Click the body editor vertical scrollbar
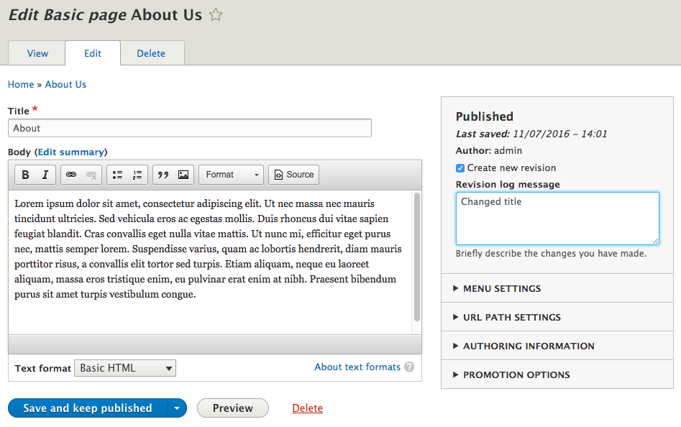This screenshot has width=681, height=427. coord(417,257)
